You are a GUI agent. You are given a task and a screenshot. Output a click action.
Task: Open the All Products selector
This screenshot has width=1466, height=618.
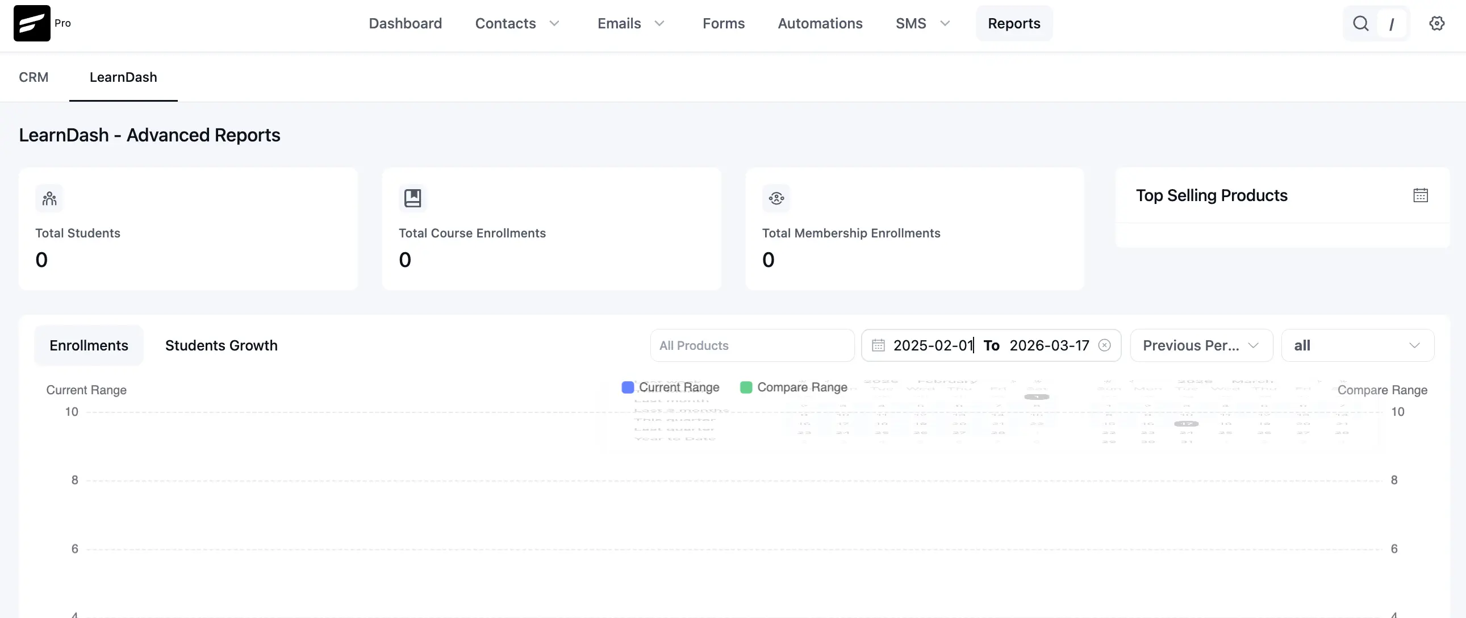point(752,345)
